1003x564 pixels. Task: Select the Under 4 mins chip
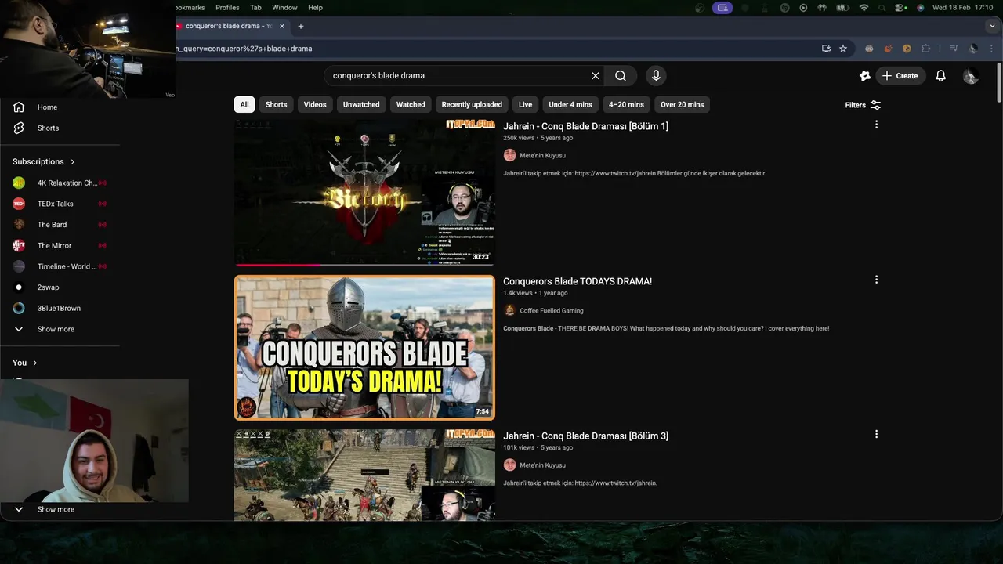tap(570, 104)
